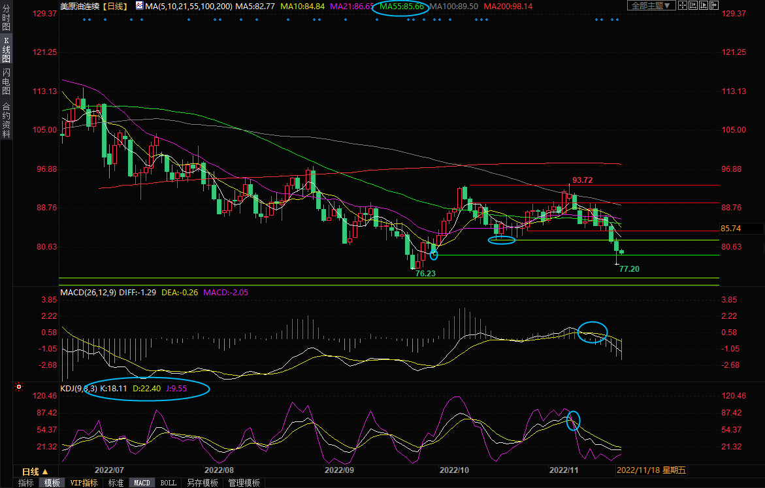This screenshot has width=765, height=488.
Task: Open 合约资料 in the left sidebar
Action: coord(6,120)
